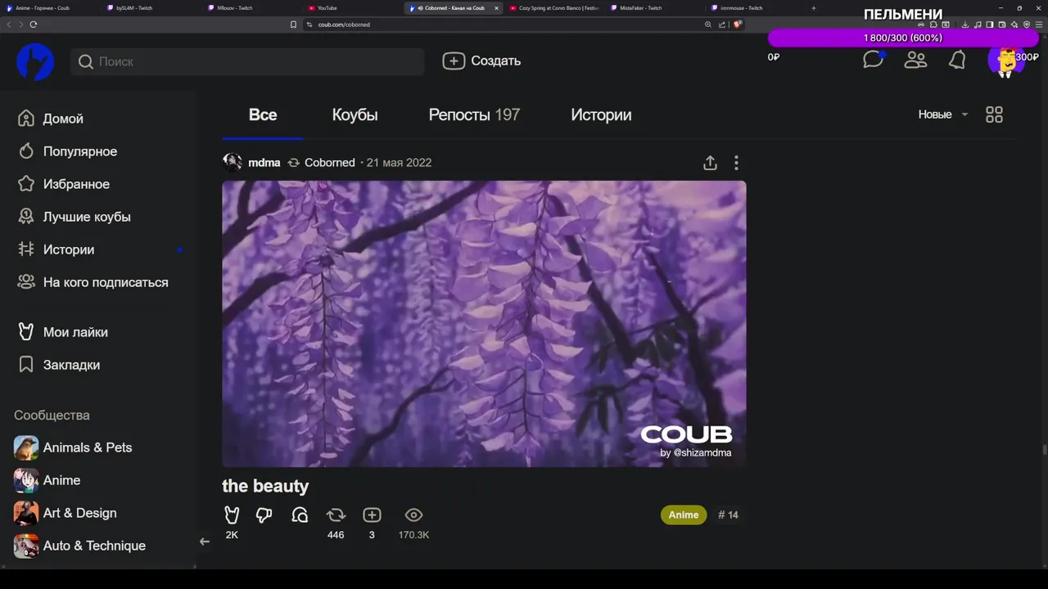Image resolution: width=1048 pixels, height=589 pixels.
Task: Open the Coborned reposter link
Action: tap(329, 163)
